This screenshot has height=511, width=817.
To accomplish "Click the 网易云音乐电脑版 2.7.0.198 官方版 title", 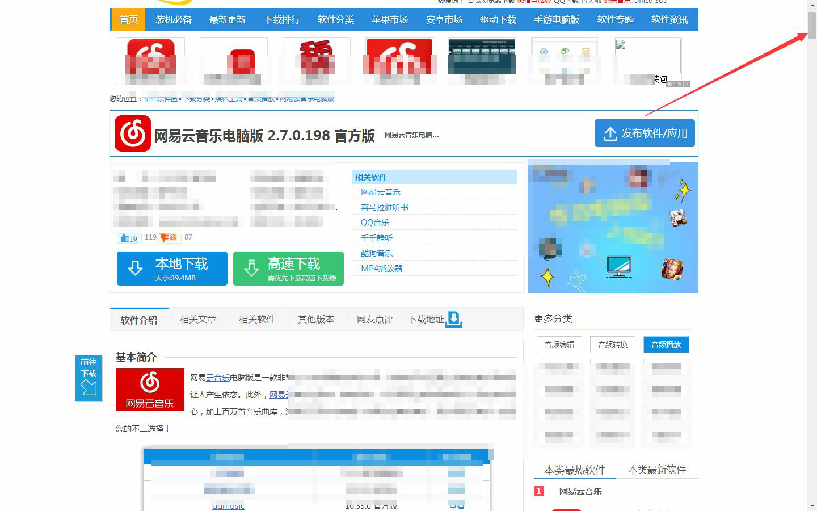I will [264, 136].
